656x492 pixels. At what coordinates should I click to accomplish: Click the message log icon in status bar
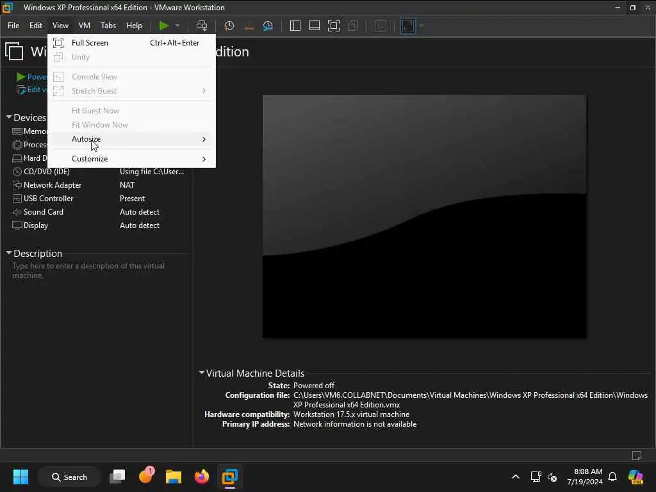pos(636,455)
